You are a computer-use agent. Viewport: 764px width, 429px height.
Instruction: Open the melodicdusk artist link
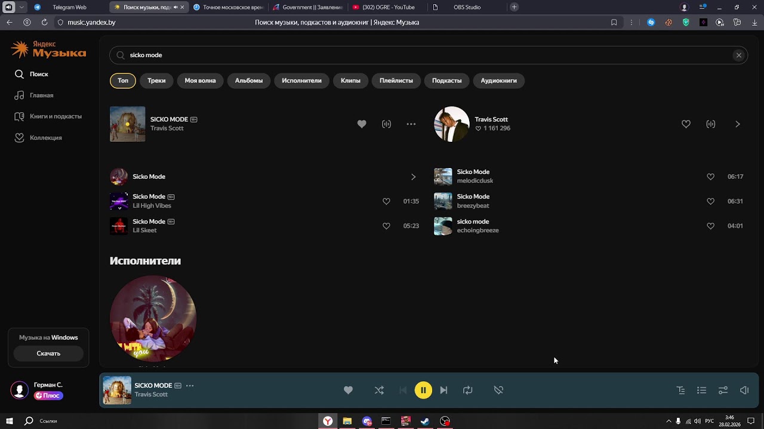[475, 181]
